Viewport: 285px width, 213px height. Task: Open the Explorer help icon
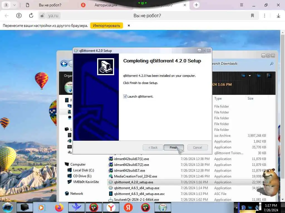269,75
